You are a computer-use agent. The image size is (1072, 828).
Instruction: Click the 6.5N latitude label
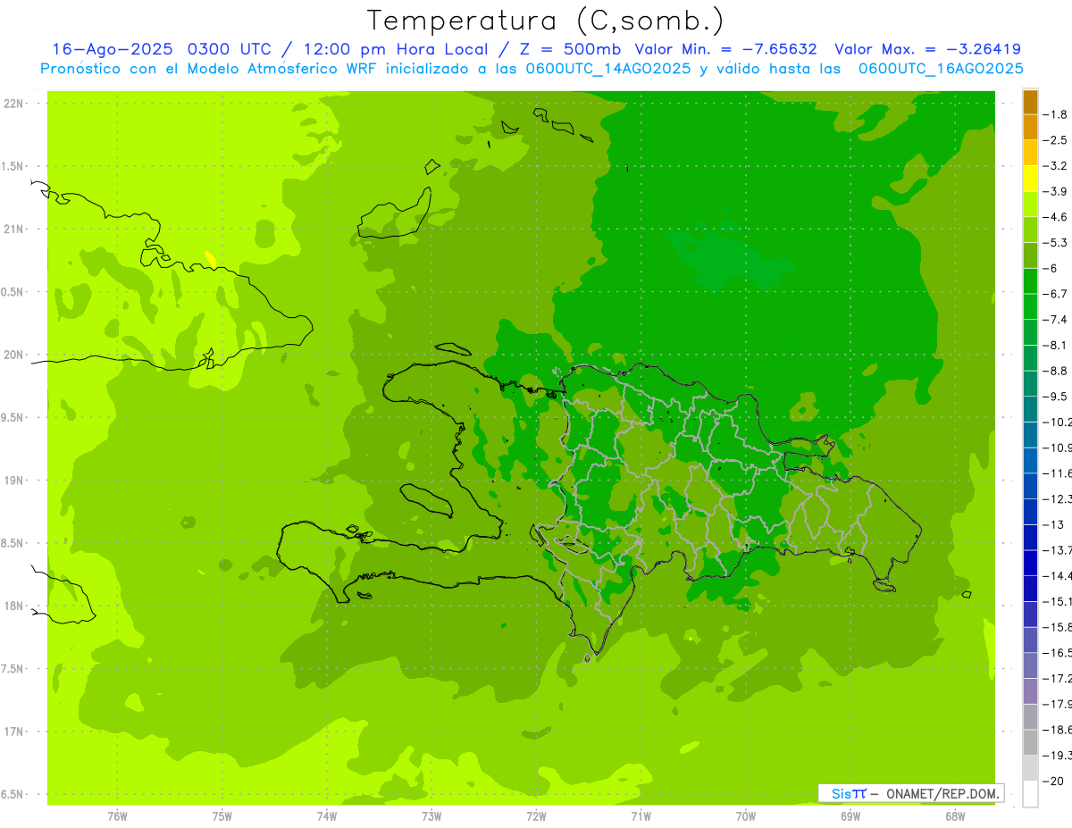(13, 794)
